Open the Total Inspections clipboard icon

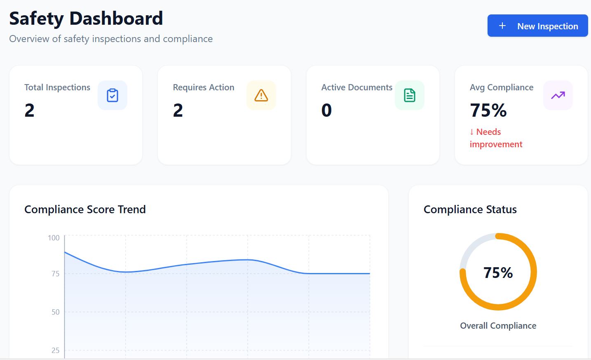113,95
